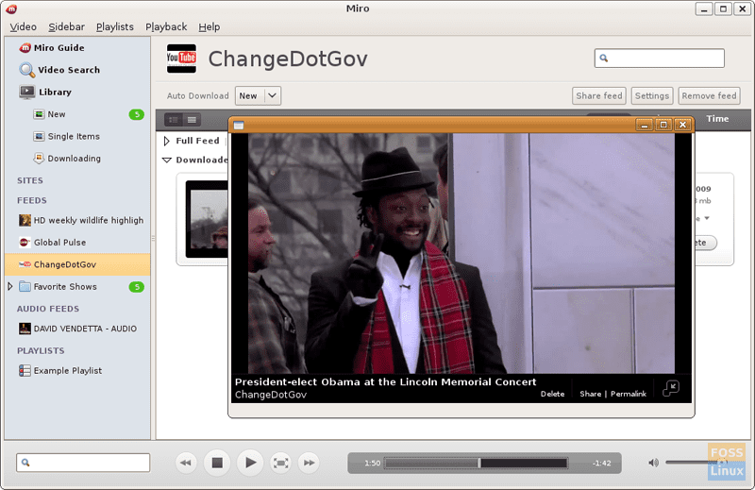Viewport: 755px width, 490px height.
Task: Open Miro Guide in sidebar
Action: 52,48
